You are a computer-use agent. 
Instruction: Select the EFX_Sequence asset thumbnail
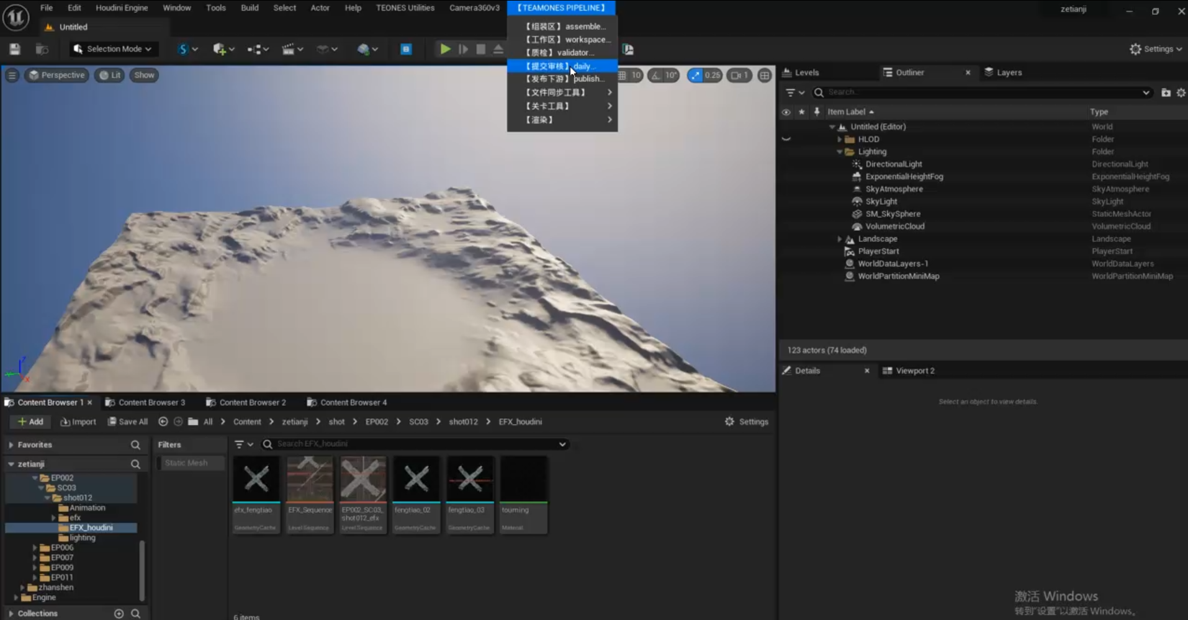[310, 479]
